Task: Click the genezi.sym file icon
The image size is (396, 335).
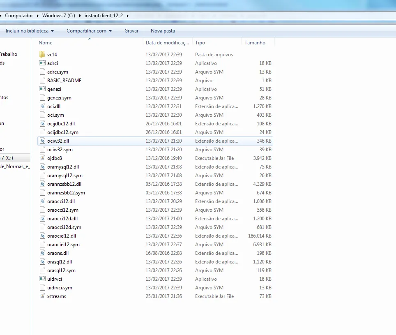Action: [42, 97]
